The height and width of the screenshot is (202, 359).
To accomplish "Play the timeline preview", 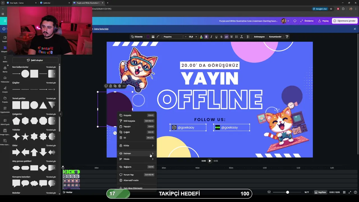I will (x=210, y=161).
